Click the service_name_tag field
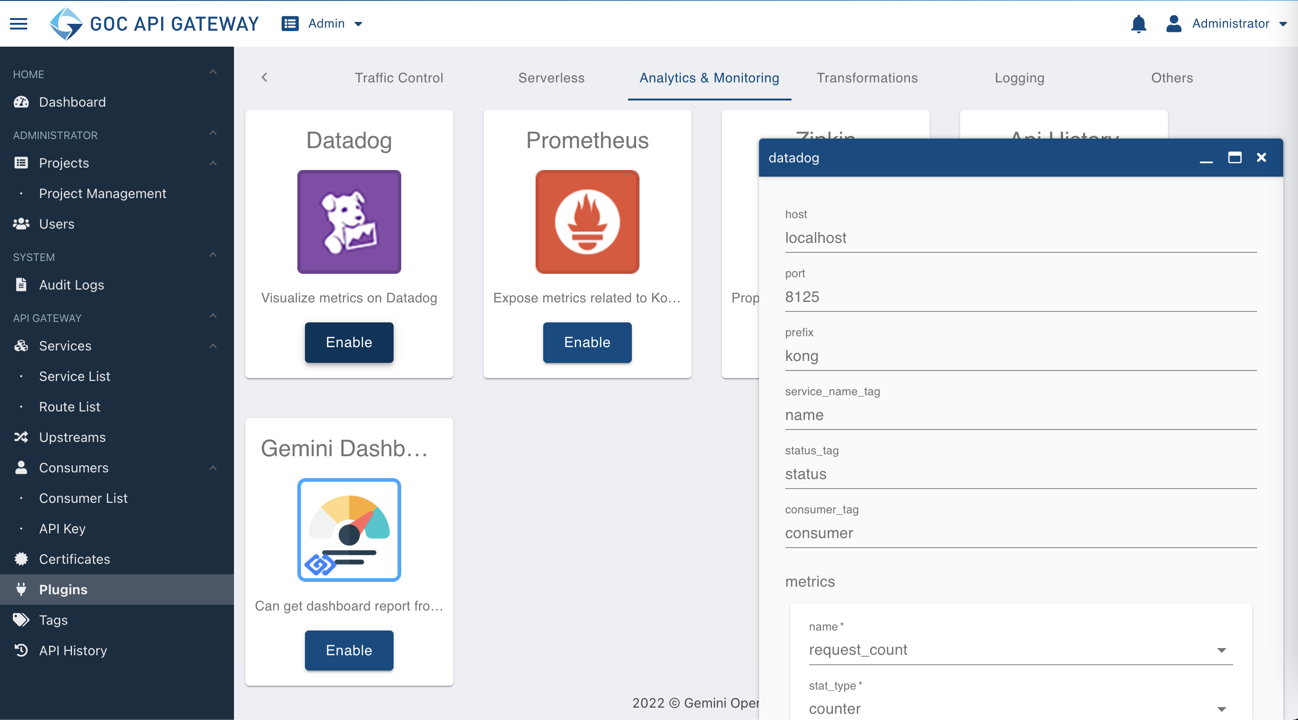This screenshot has width=1298, height=720. coord(1020,415)
